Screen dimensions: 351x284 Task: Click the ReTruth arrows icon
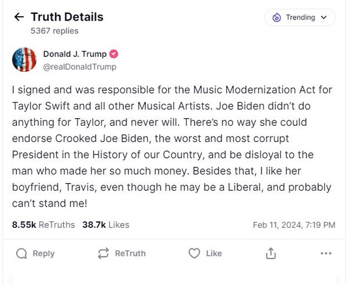103,253
